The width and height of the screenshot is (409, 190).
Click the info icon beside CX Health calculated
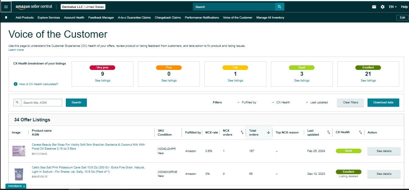(x=16, y=84)
